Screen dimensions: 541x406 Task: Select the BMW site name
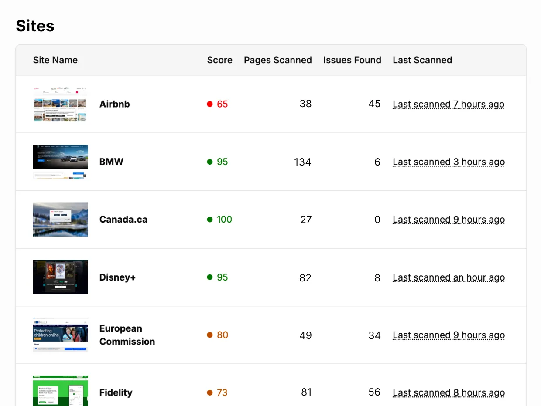pyautogui.click(x=111, y=162)
